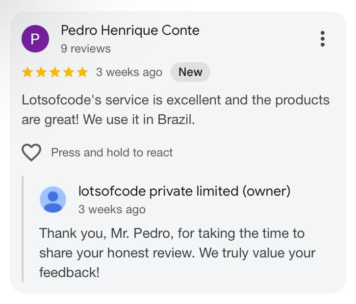Click the first rating star
Viewport: 356px width, 304px height.
point(27,73)
